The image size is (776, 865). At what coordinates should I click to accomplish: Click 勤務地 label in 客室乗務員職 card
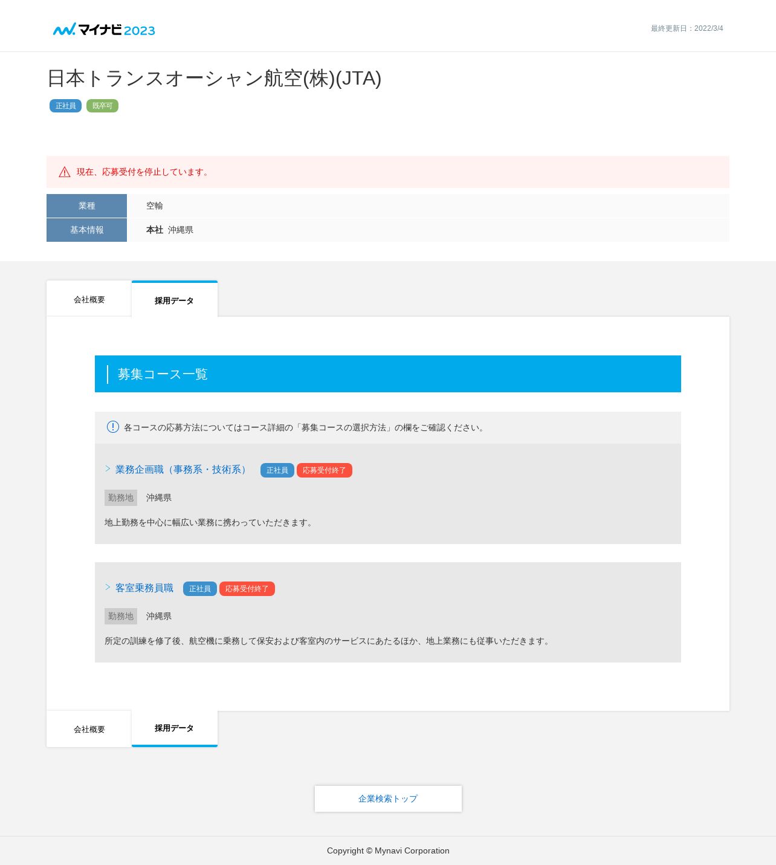click(x=121, y=616)
